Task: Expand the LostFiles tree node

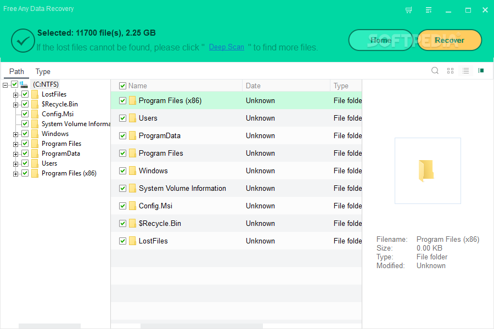Action: pyautogui.click(x=15, y=95)
